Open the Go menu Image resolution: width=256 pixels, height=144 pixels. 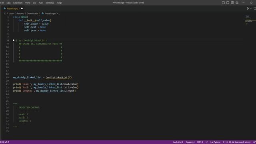pos(34,3)
